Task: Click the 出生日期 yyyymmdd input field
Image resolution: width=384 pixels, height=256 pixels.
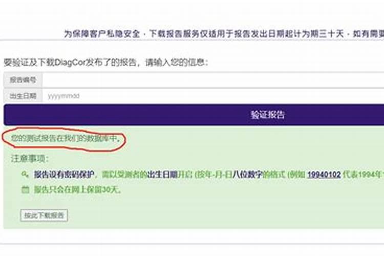Action: tap(213, 96)
